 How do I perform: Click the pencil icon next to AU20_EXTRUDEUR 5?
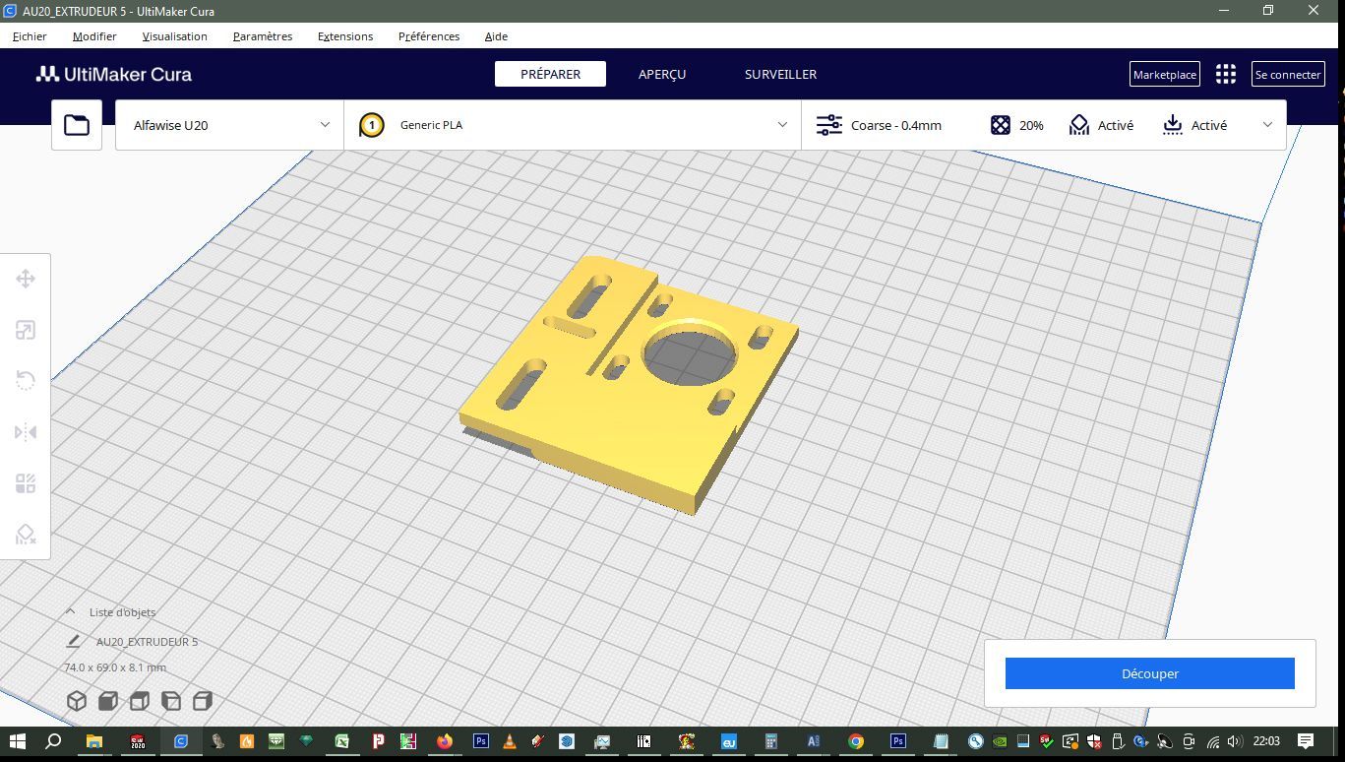tap(73, 641)
